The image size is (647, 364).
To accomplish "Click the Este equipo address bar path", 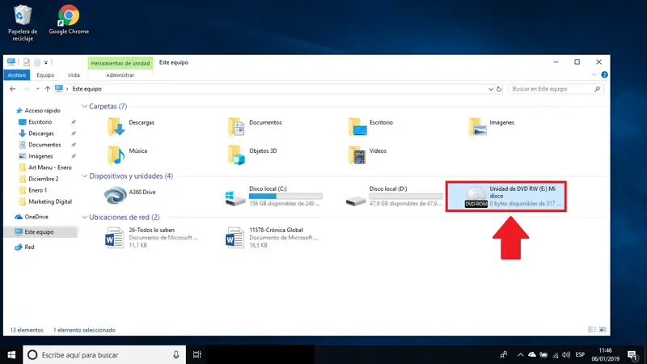I will [87, 89].
